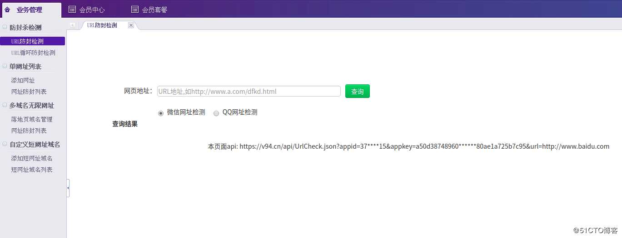Collapse the 防封杀检测 section

5,27
